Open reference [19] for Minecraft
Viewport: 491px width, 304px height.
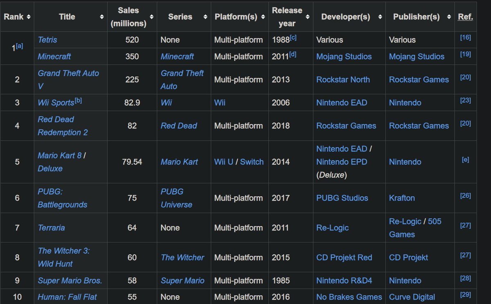(465, 54)
